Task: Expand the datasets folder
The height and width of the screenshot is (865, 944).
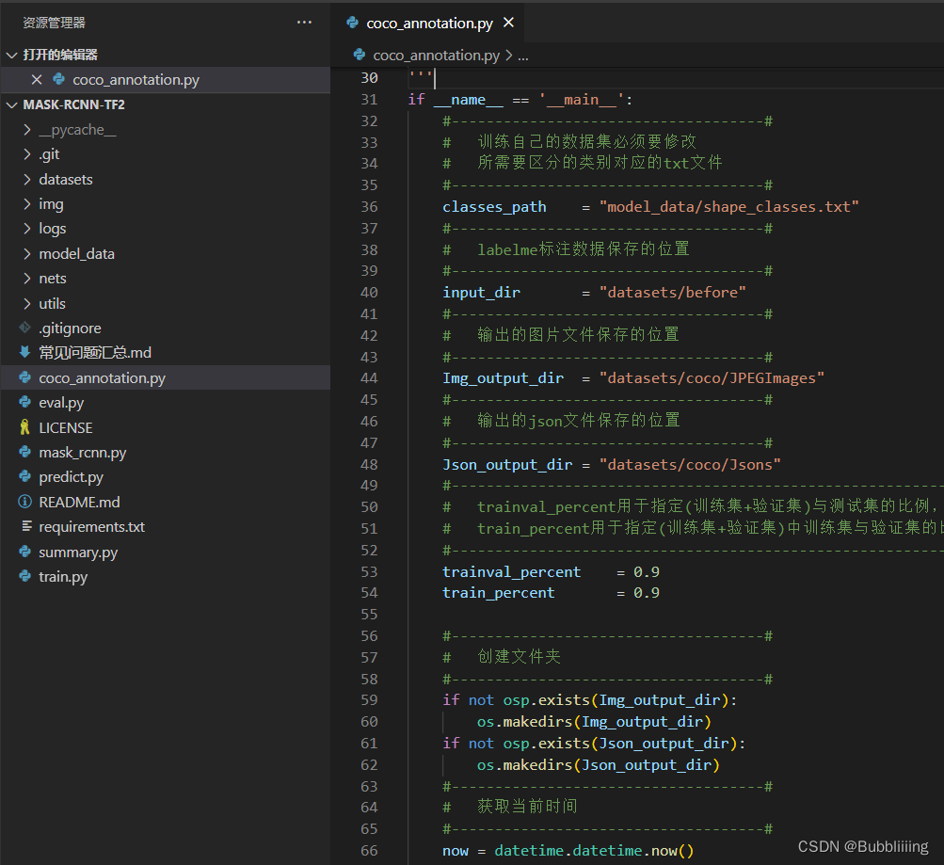Action: tap(27, 180)
